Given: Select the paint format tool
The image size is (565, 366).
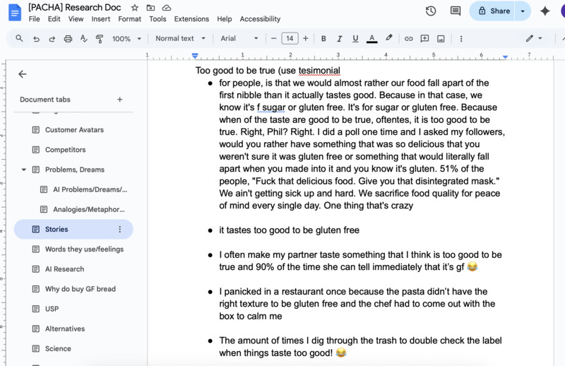Looking at the screenshot, I should [x=100, y=39].
